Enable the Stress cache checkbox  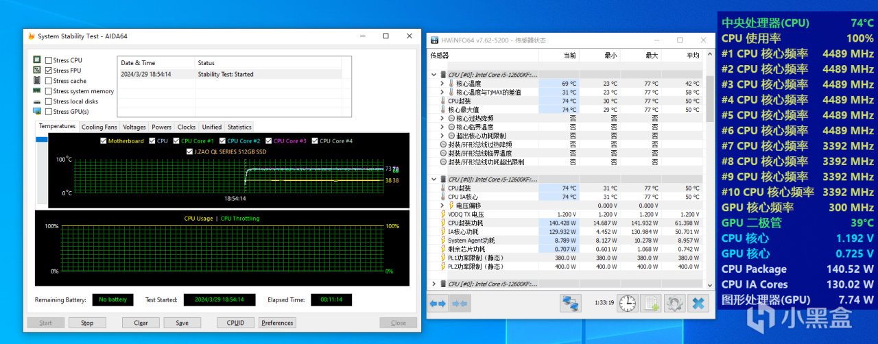[x=49, y=81]
